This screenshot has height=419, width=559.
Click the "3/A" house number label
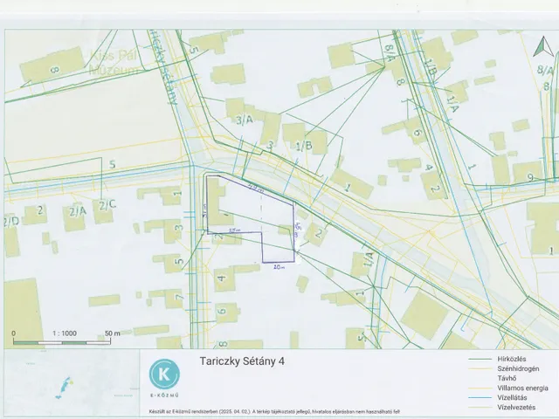click(x=245, y=120)
